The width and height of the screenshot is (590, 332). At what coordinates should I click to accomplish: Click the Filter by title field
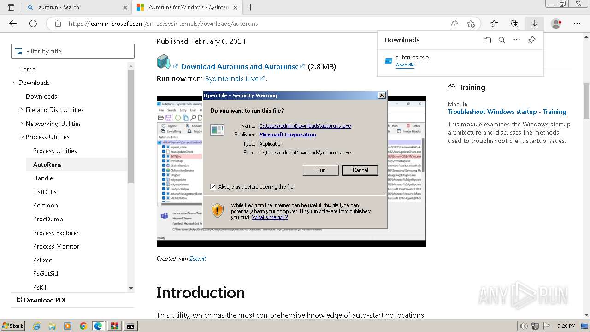[x=73, y=51]
